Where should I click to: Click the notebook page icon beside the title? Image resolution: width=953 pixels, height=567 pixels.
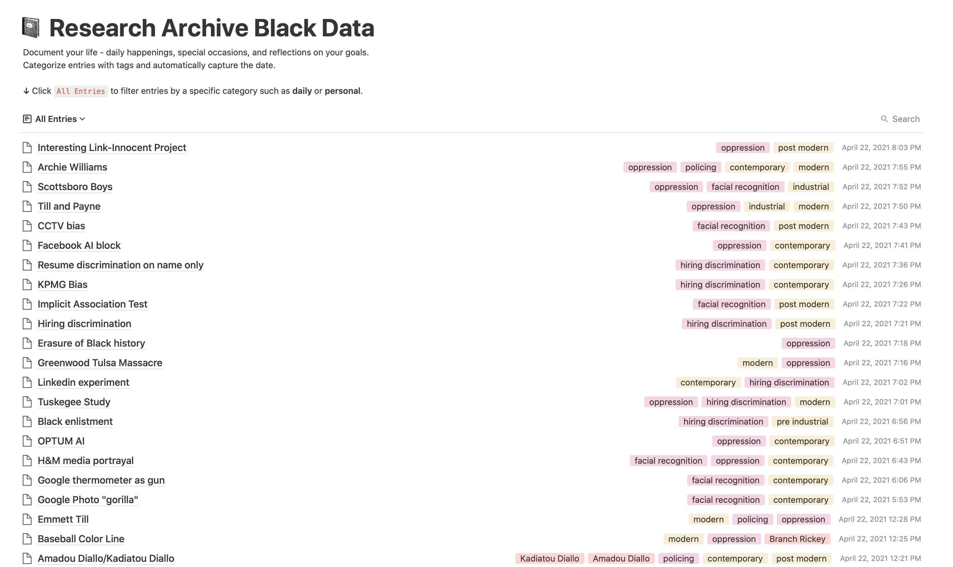coord(31,28)
